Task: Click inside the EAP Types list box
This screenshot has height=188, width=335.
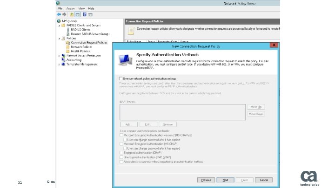Action: 183,112
